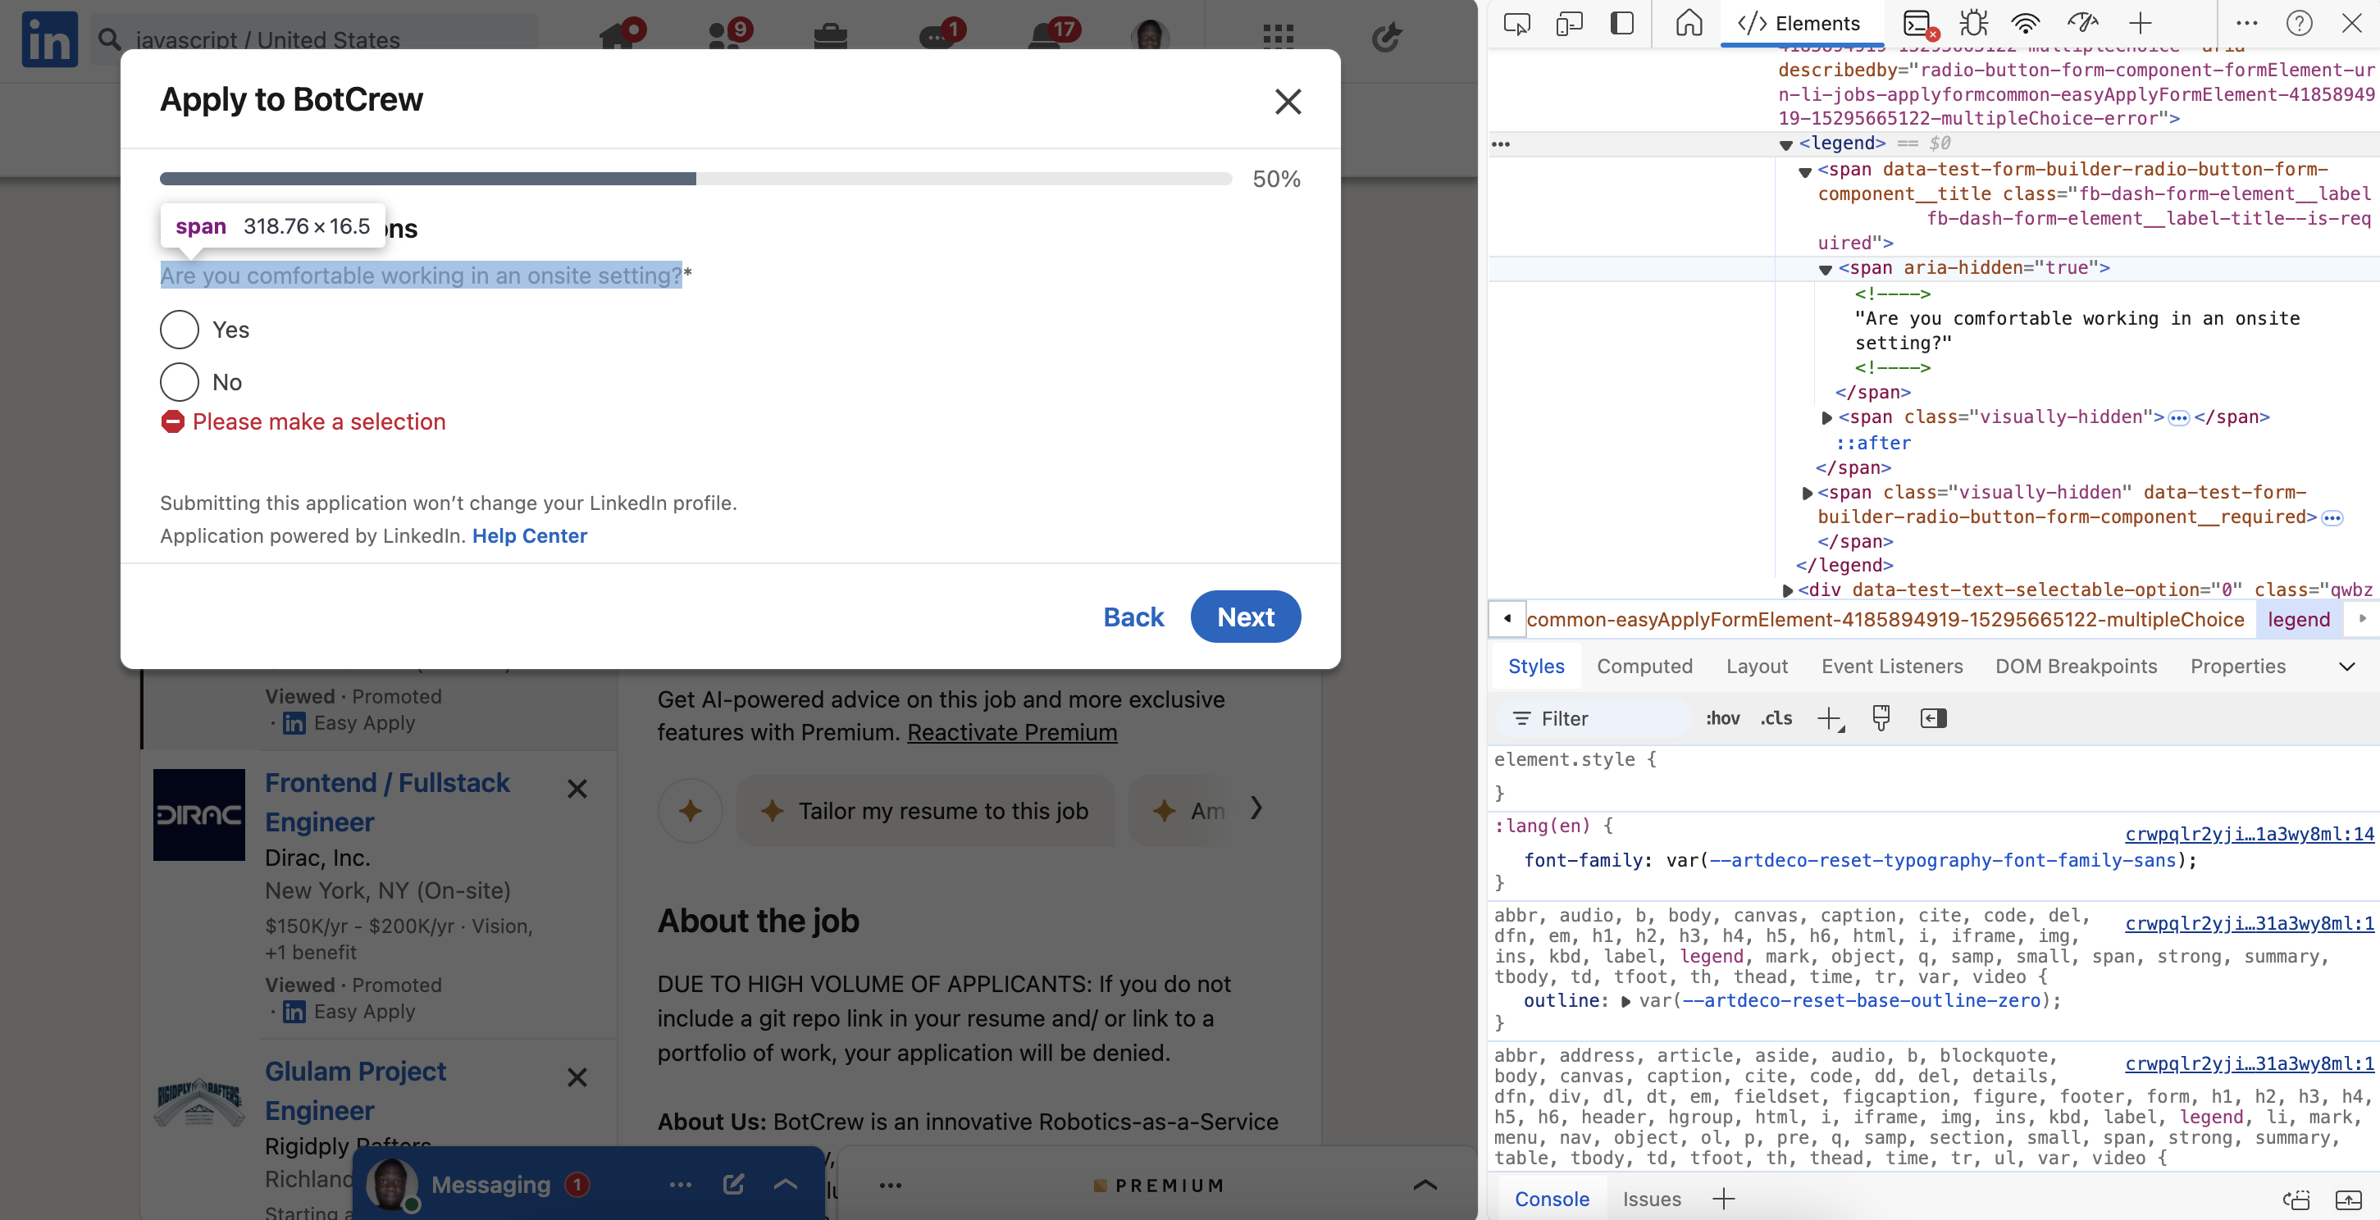Expand the PREMIUM bar chevron
2380x1220 pixels.
[x=1425, y=1185]
